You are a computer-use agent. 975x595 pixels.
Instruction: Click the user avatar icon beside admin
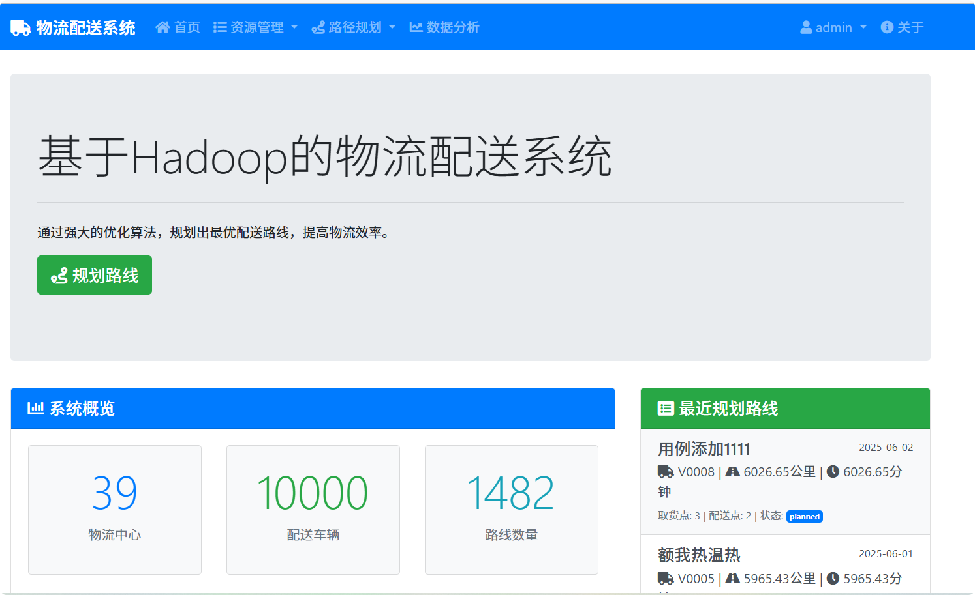(x=806, y=27)
